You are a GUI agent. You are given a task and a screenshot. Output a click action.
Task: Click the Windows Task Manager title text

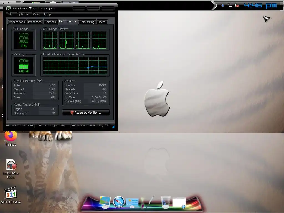point(34,9)
